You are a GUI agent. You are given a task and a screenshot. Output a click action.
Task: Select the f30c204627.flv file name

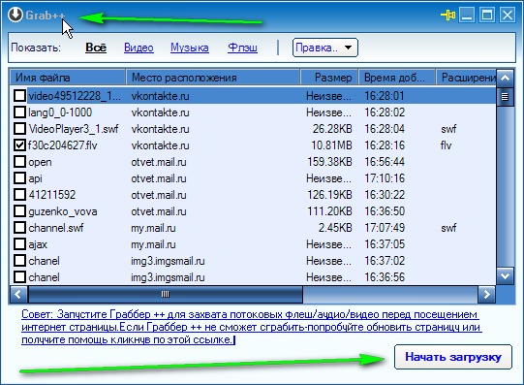63,145
